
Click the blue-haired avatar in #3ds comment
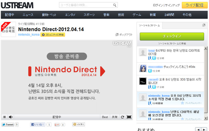coord(143,68)
